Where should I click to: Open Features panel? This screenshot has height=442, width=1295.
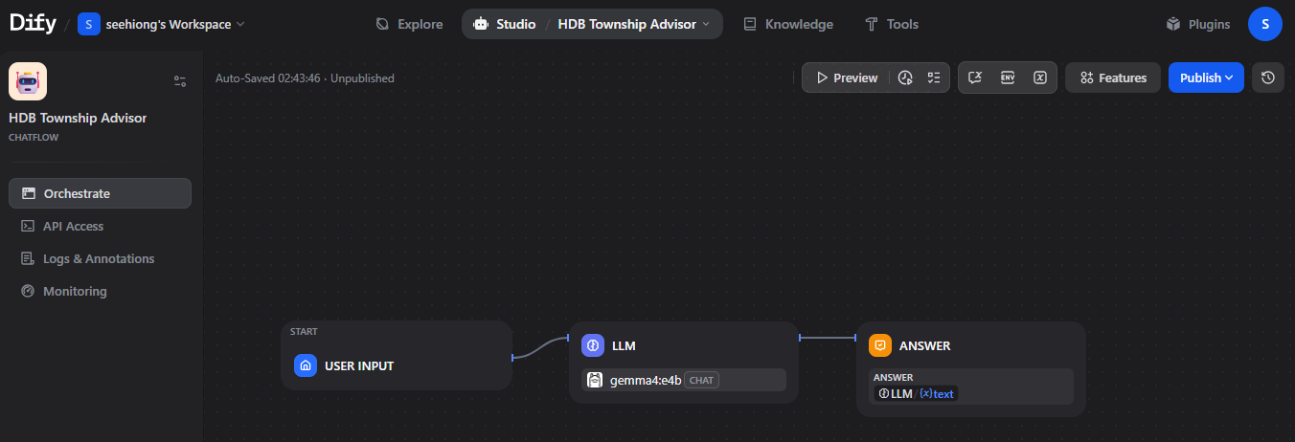click(x=1113, y=77)
